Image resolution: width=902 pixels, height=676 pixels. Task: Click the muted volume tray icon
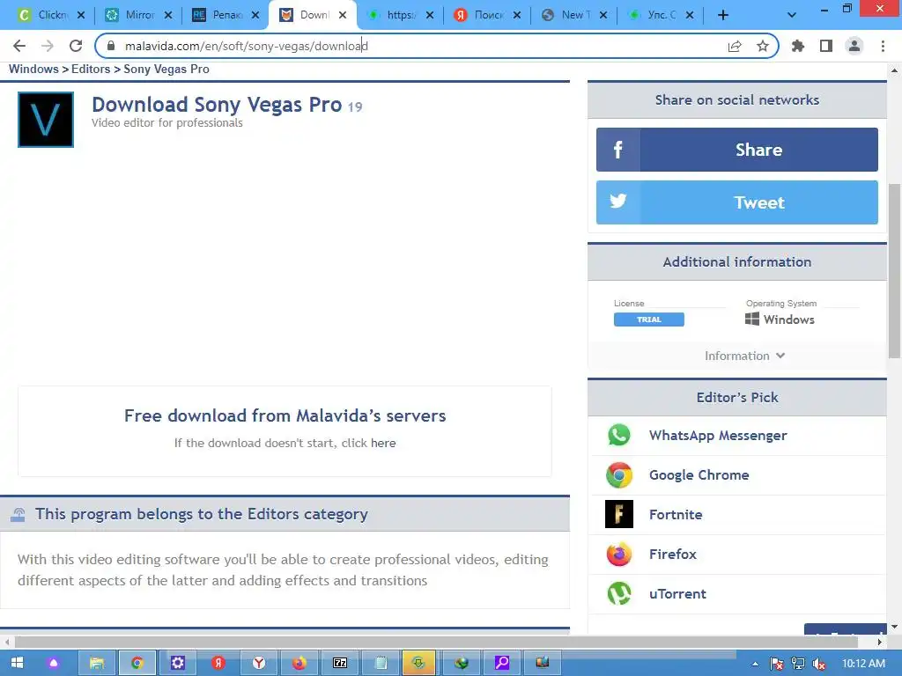tap(819, 664)
